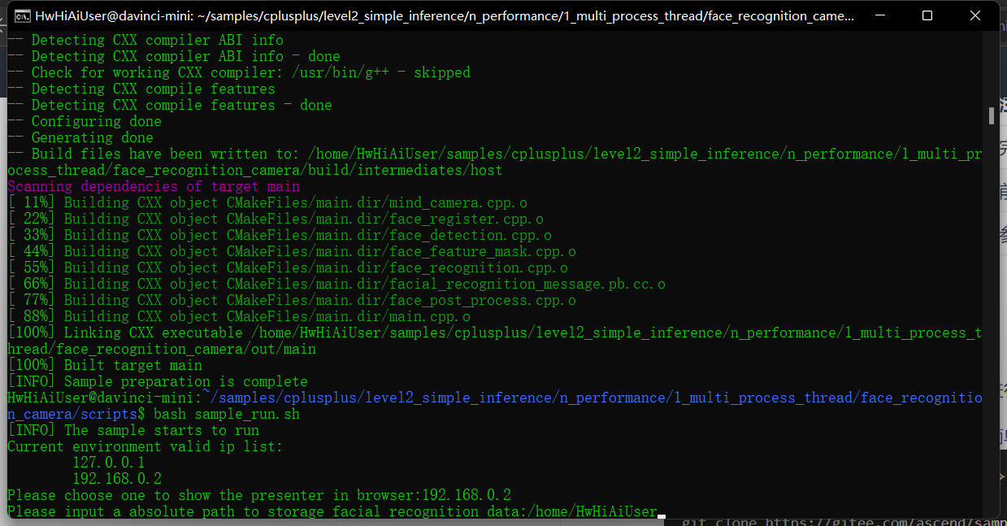The height and width of the screenshot is (526, 1007).
Task: Click the 'bash sample_run.sh' command text
Action: [227, 414]
